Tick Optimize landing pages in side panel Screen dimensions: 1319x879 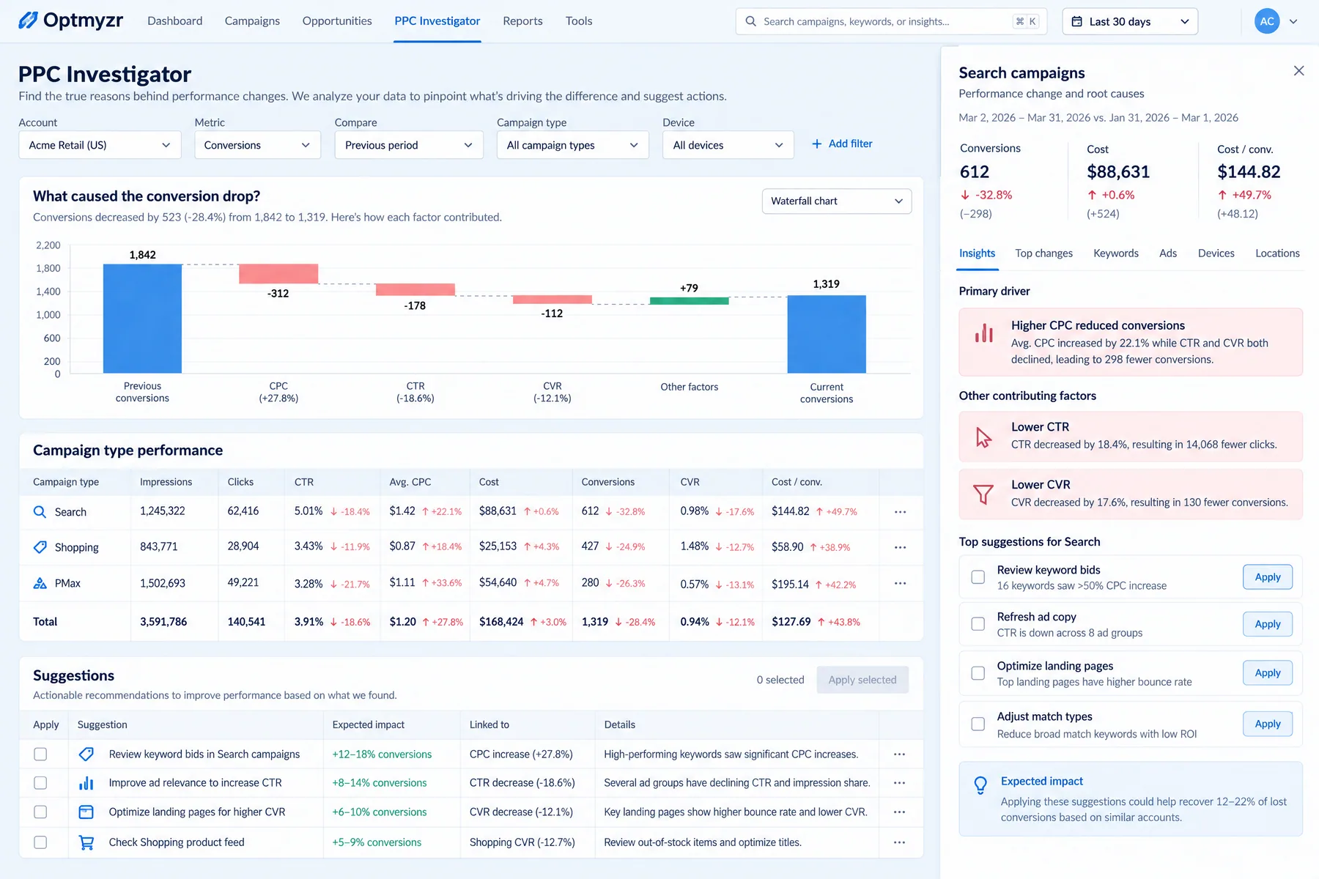coord(978,673)
